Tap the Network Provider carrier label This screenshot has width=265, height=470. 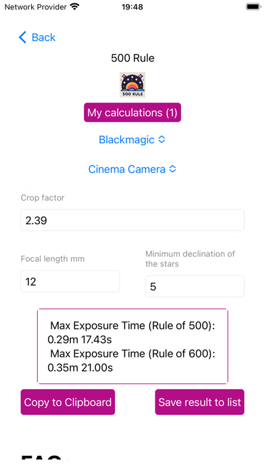pyautogui.click(x=35, y=7)
